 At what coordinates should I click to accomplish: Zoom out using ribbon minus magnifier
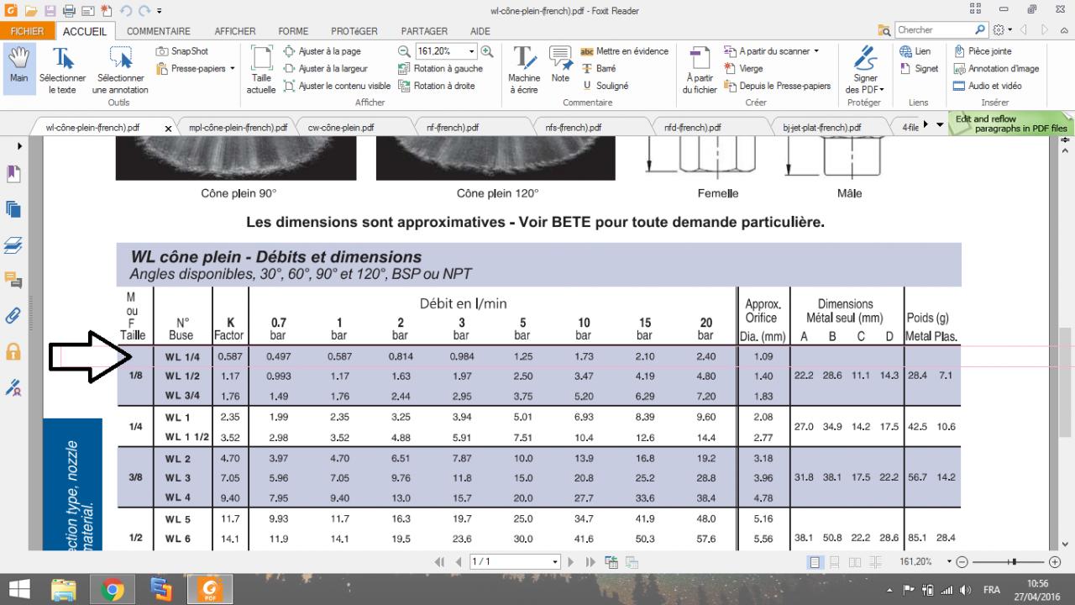[x=404, y=51]
